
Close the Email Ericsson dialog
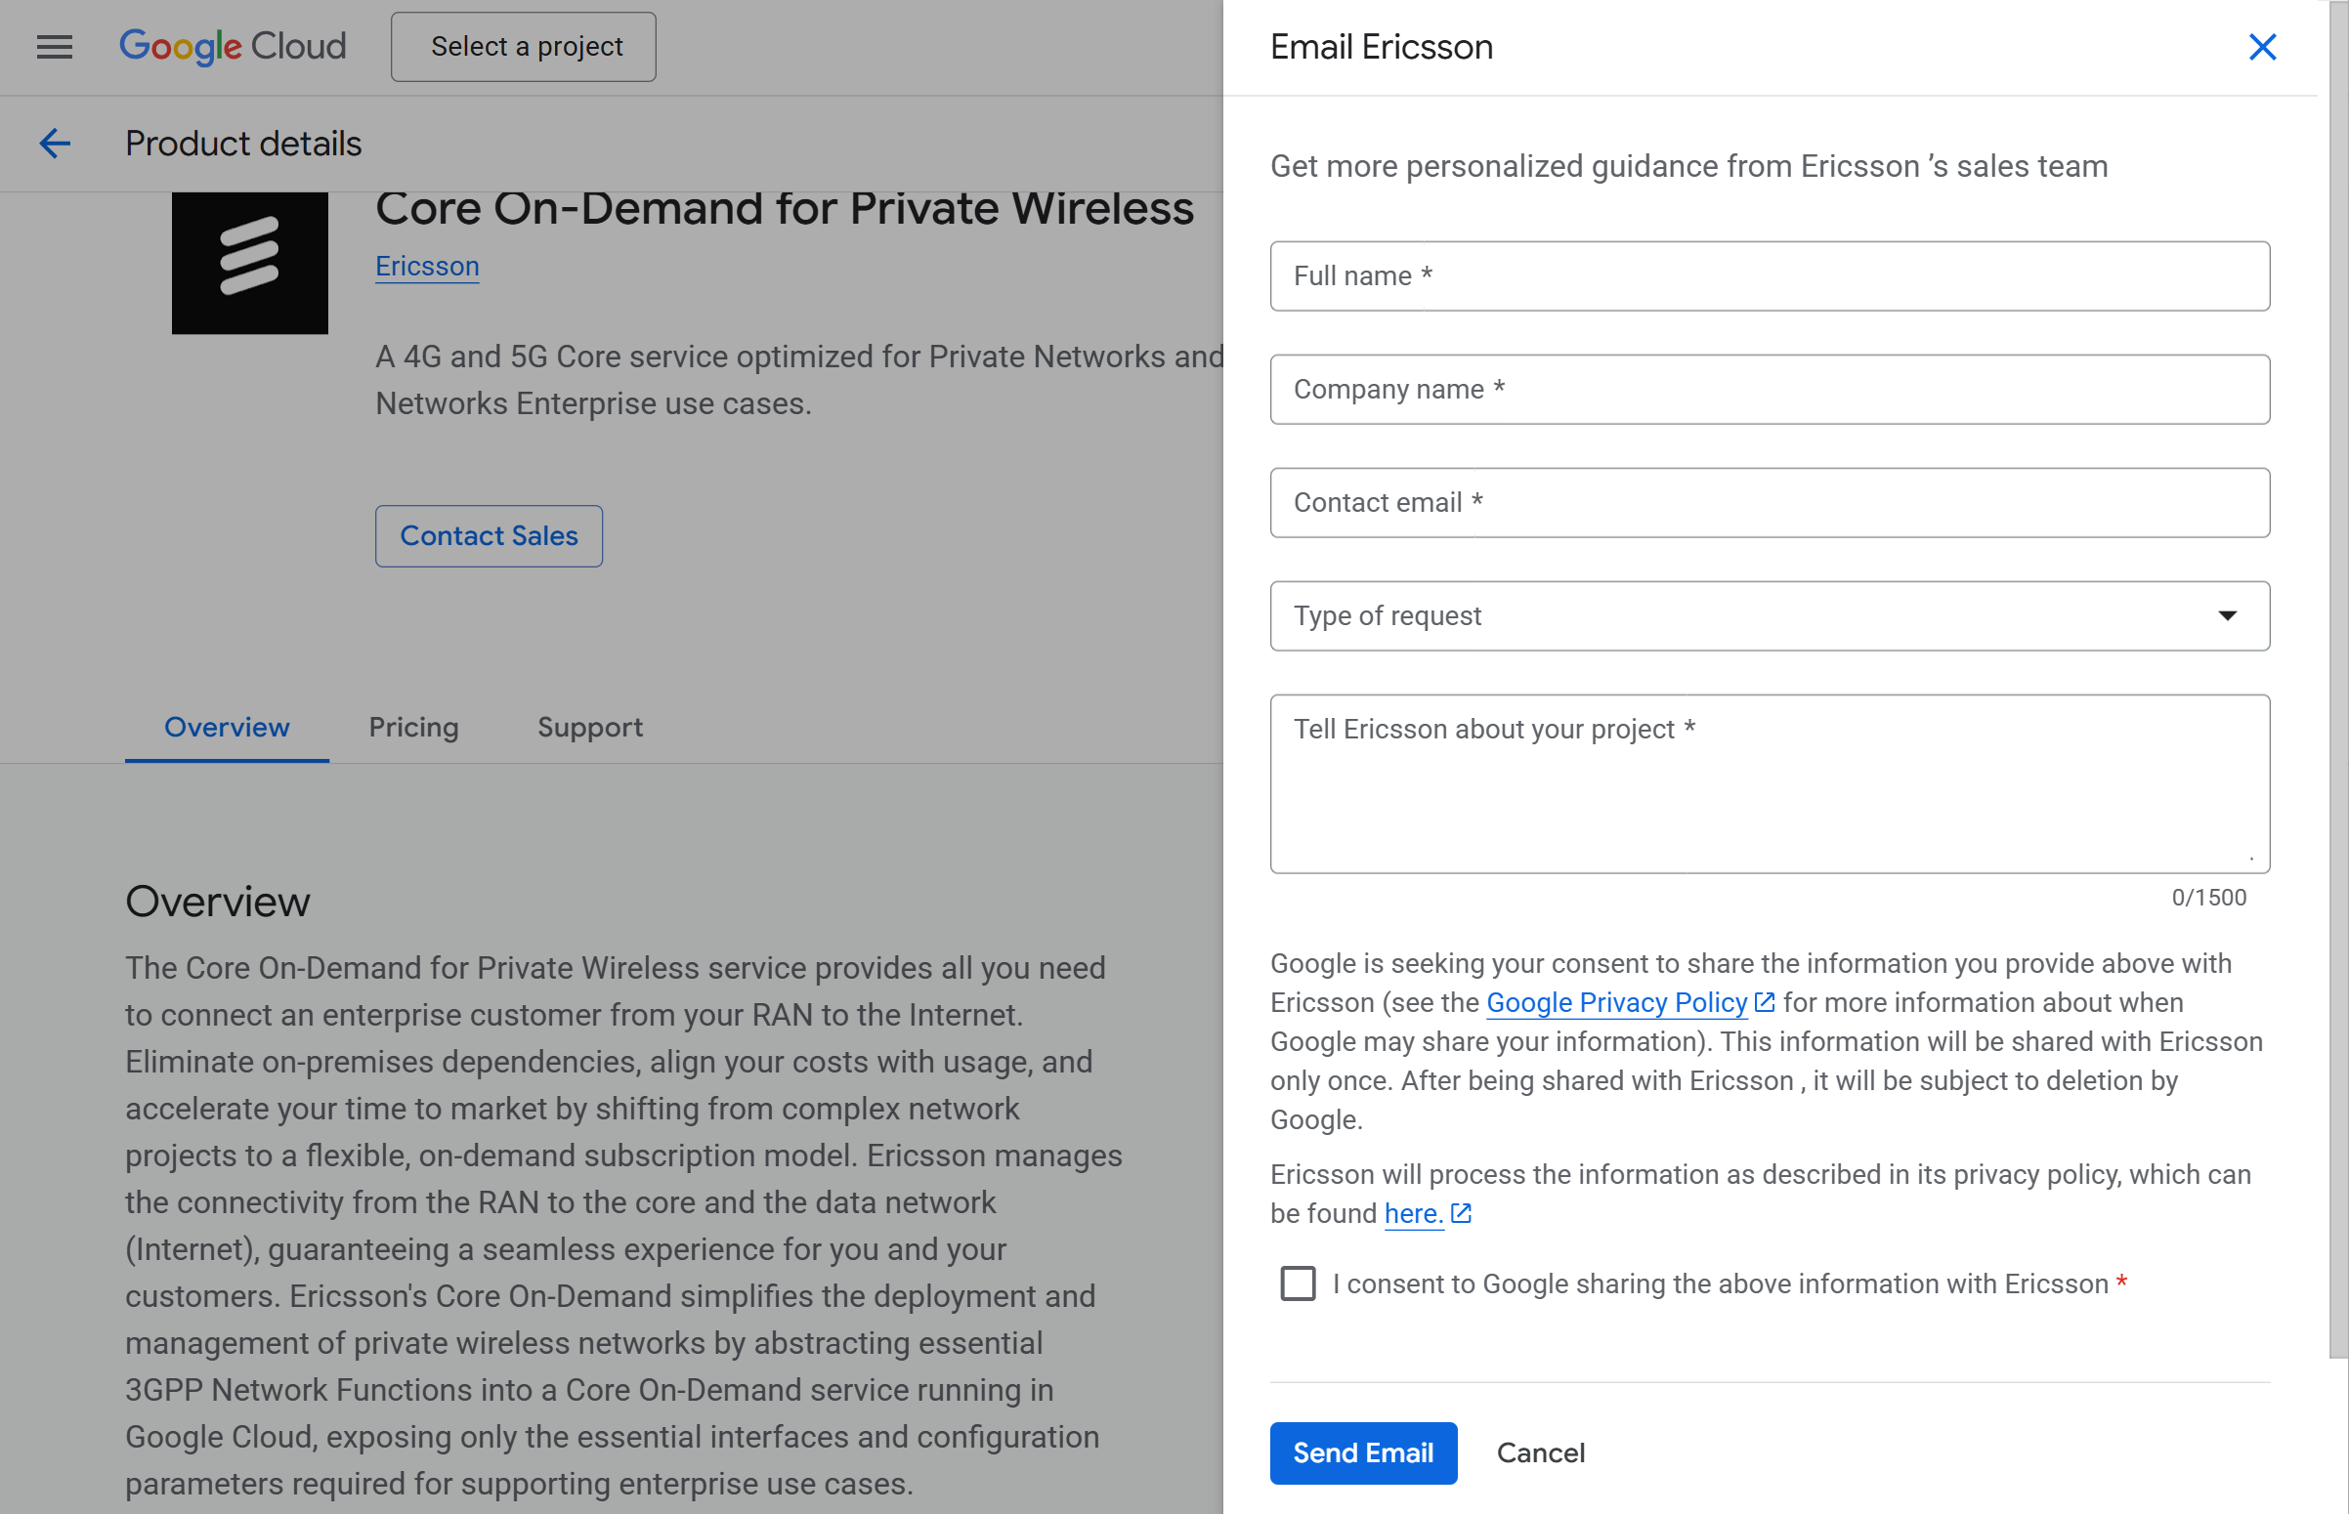click(2262, 47)
